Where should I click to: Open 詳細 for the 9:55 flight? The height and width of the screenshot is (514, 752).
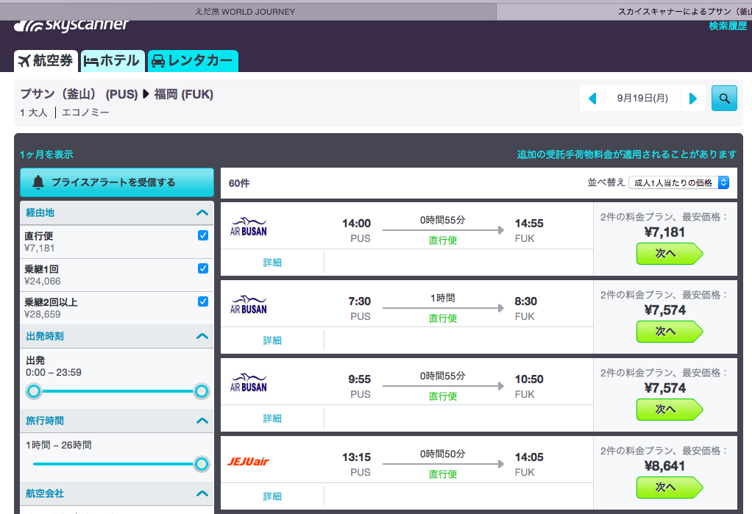(272, 418)
